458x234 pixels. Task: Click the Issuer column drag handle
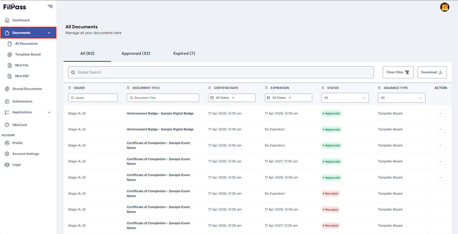[x=69, y=88]
